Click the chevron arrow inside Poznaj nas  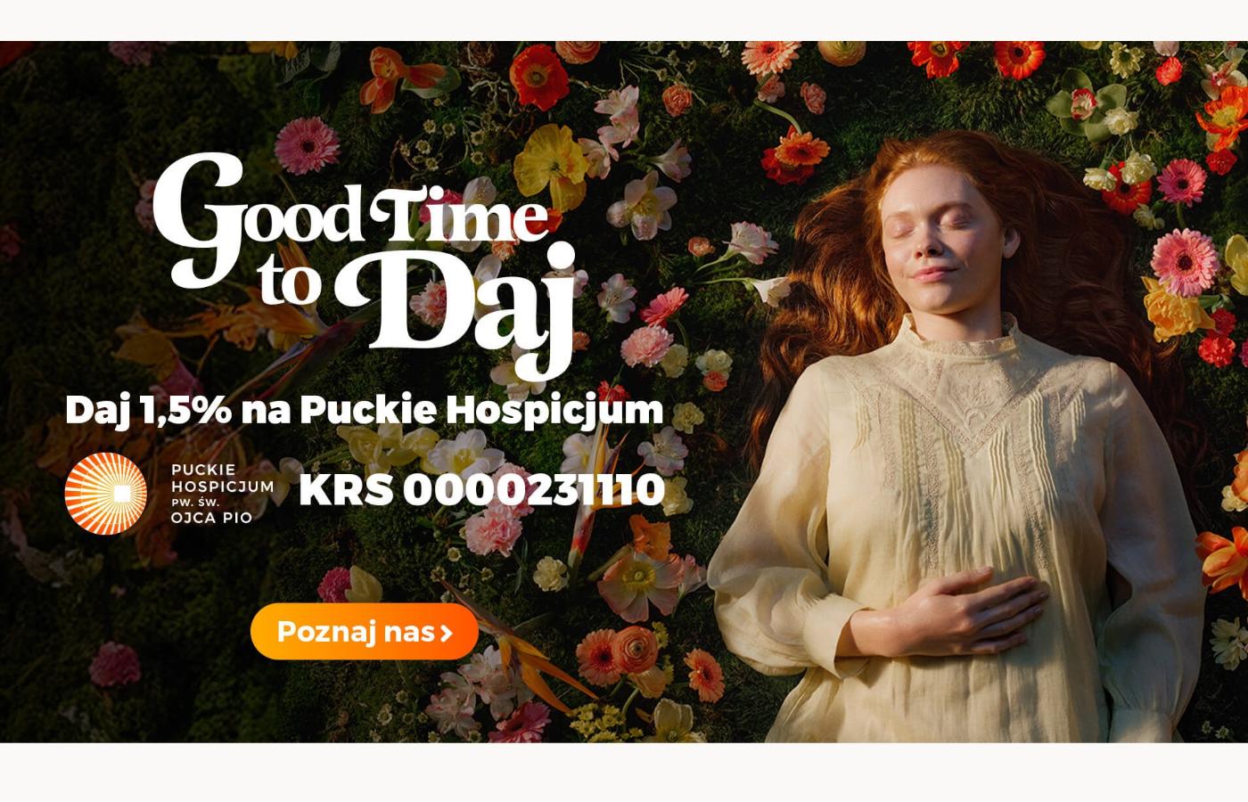(x=447, y=633)
